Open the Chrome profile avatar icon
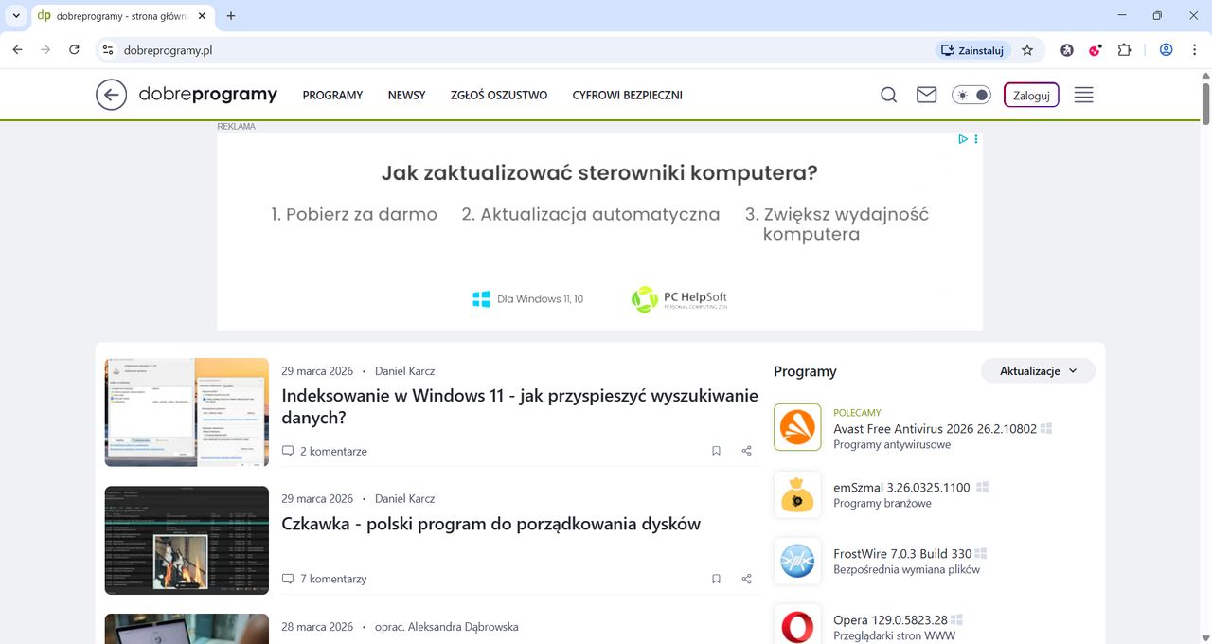The width and height of the screenshot is (1212, 644). click(1167, 50)
